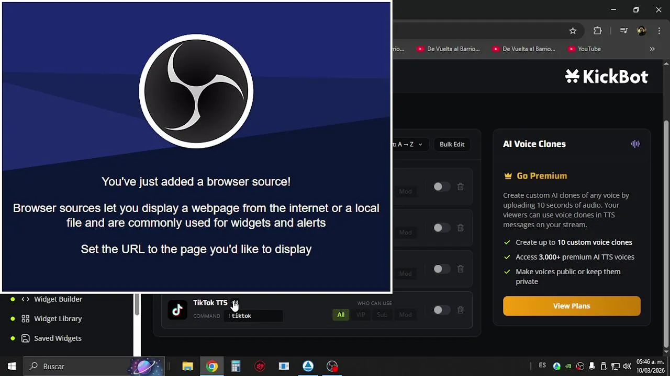Select Sub permission for TikTok TTS
The image size is (670, 376).
pyautogui.click(x=382, y=314)
